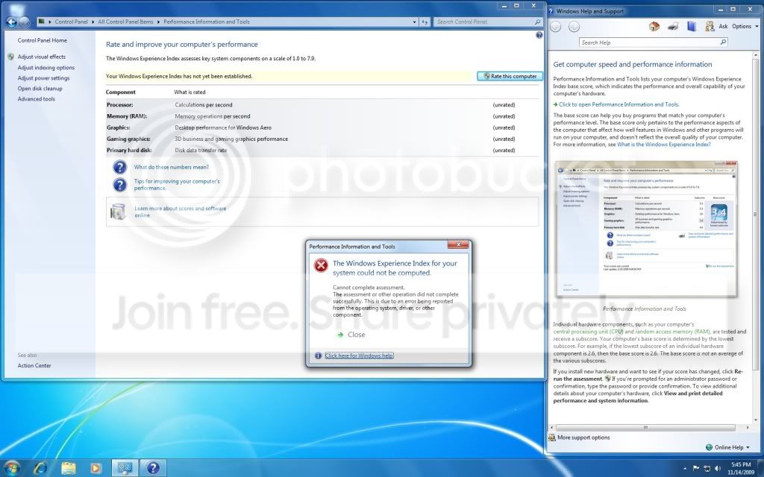Viewport: 764px width, 477px height.
Task: Launch Windows Media Player from taskbar
Action: [95, 468]
